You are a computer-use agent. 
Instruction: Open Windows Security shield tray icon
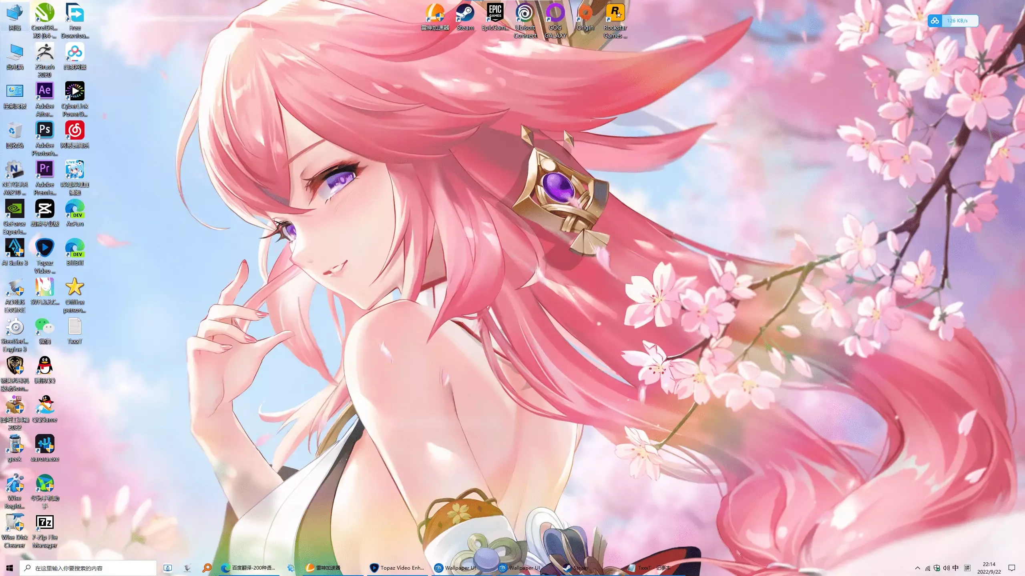coord(937,568)
